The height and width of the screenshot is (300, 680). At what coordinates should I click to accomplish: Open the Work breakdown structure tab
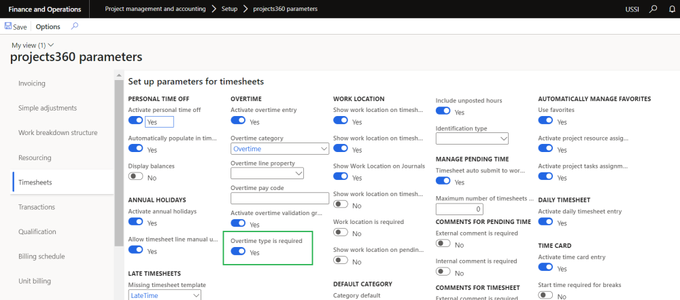click(58, 132)
